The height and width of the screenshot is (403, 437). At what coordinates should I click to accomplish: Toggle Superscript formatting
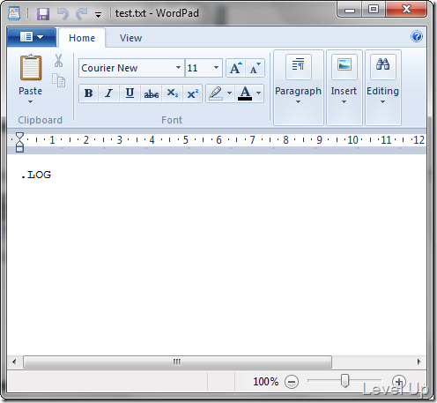[192, 93]
